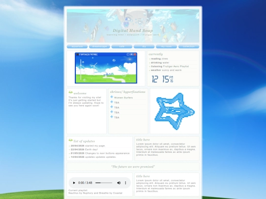Visit the my room page button
Viewport: 266px width, 199px height.
166,46
